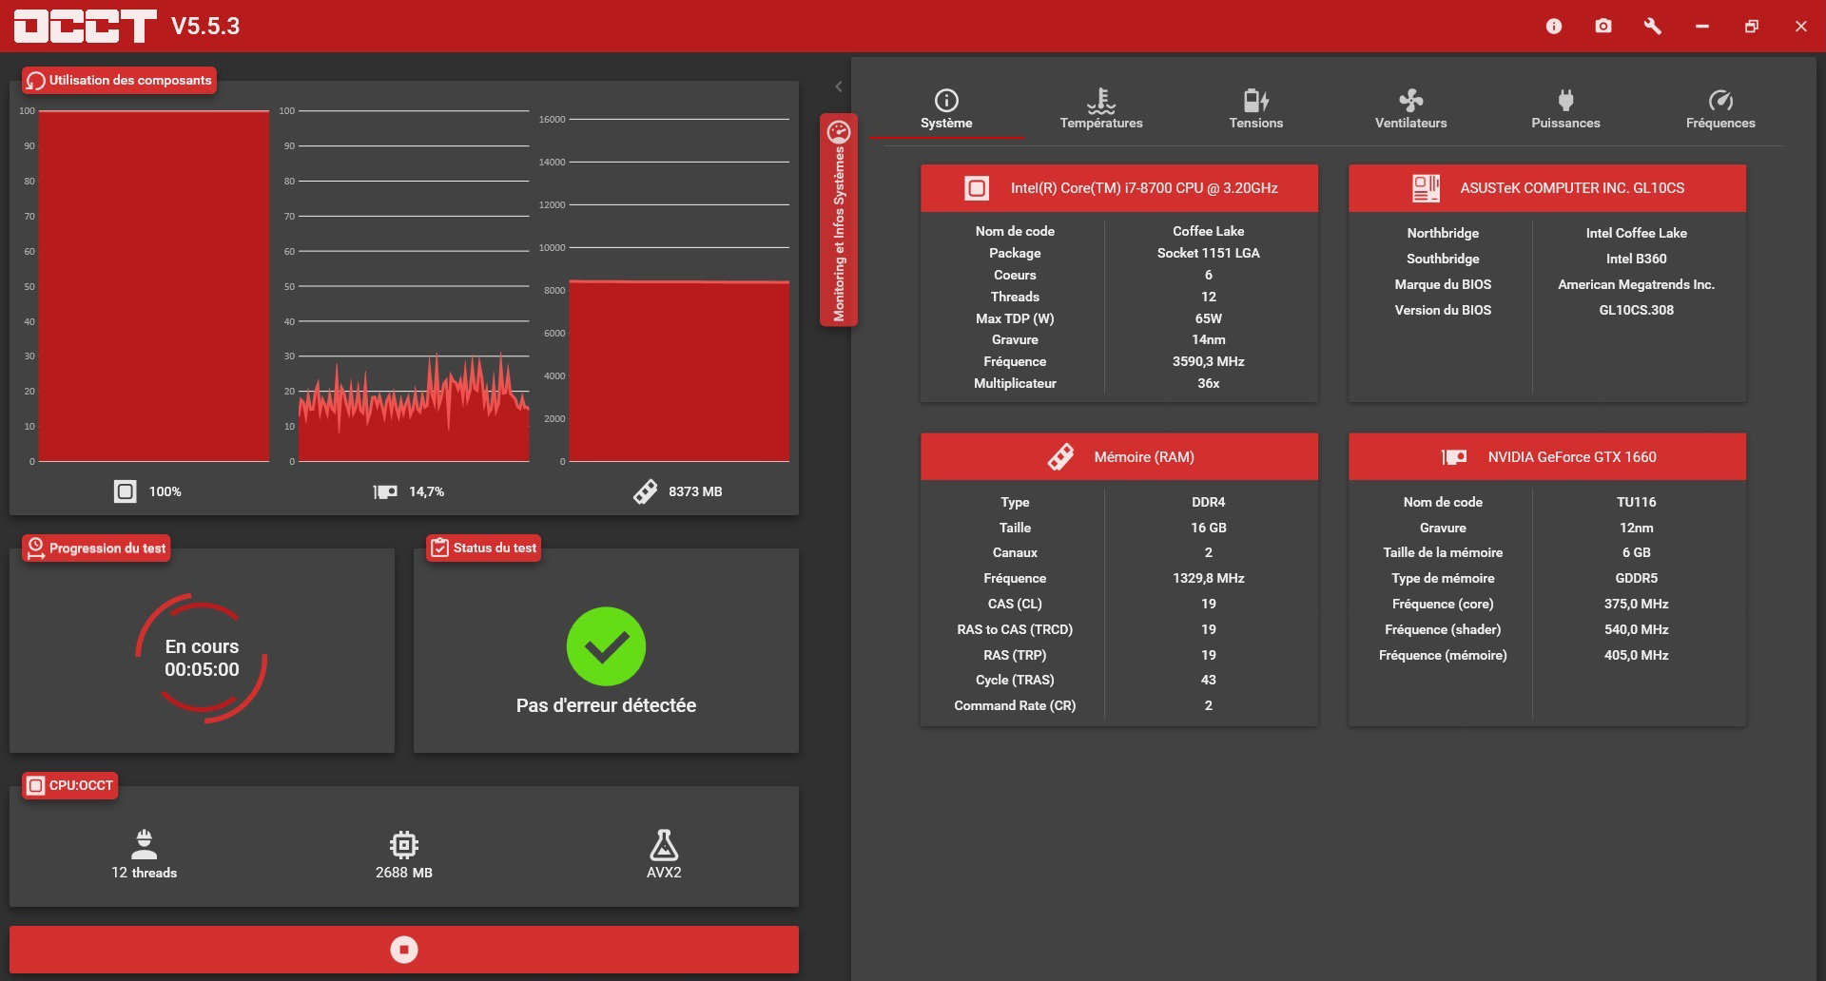
Task: Click the flask icon above AVX2
Action: point(664,844)
